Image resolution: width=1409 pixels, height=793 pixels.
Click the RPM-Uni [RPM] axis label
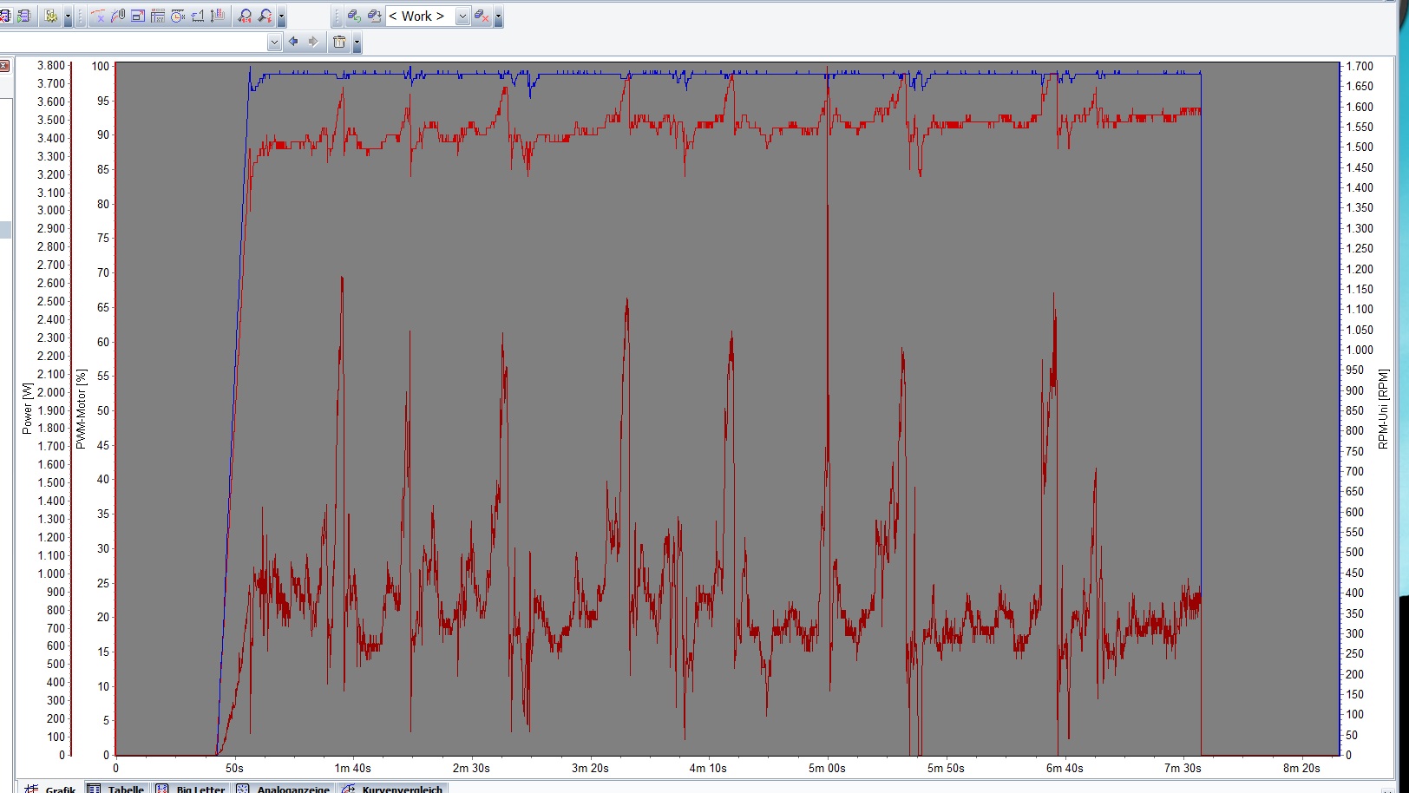pyautogui.click(x=1383, y=409)
